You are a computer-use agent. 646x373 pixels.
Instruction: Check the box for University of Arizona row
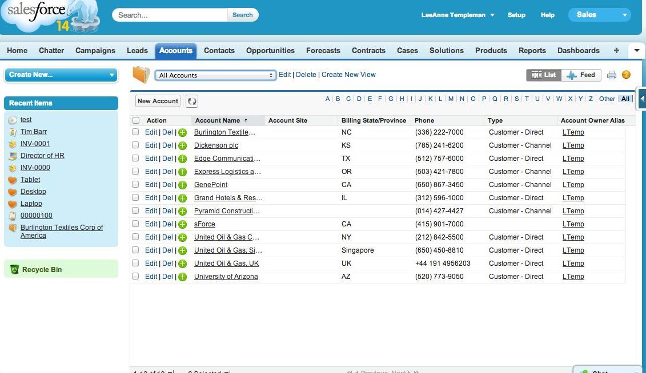[x=135, y=277]
